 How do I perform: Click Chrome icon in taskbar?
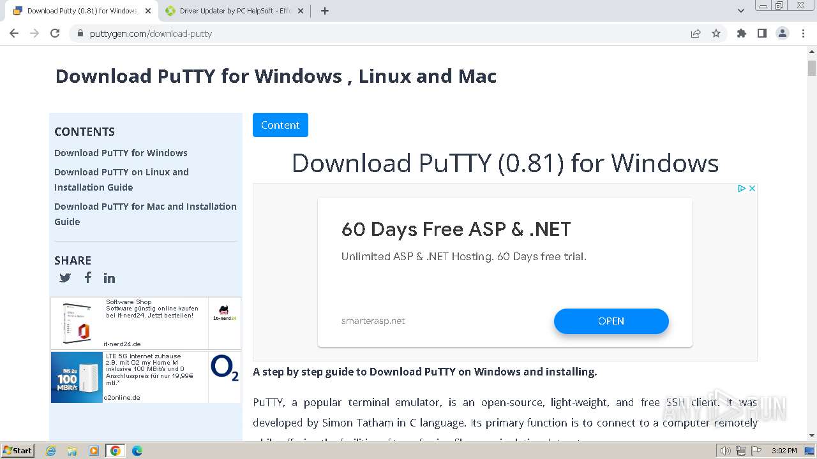click(x=116, y=451)
